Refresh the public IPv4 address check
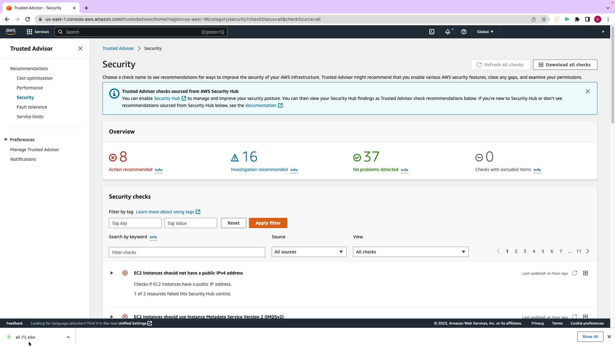The image size is (615, 346). [575, 273]
